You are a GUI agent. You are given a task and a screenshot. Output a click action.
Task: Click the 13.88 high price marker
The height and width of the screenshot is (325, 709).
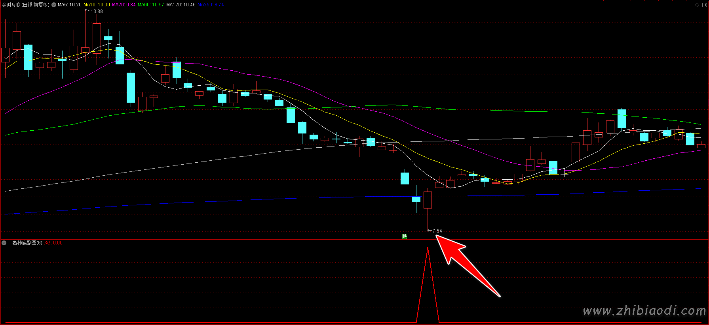click(96, 11)
